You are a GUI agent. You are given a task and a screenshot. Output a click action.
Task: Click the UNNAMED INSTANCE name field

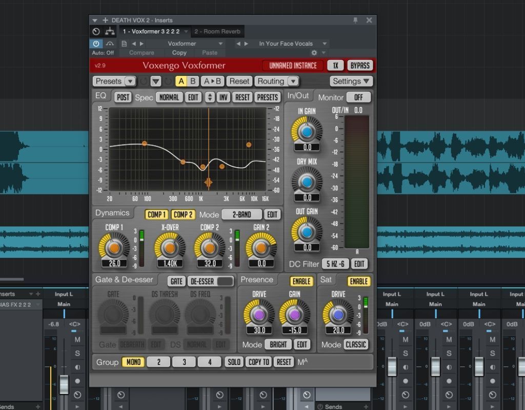pos(293,65)
